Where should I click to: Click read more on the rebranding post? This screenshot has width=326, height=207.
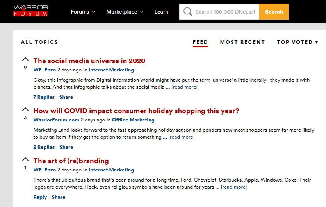tap(234, 187)
